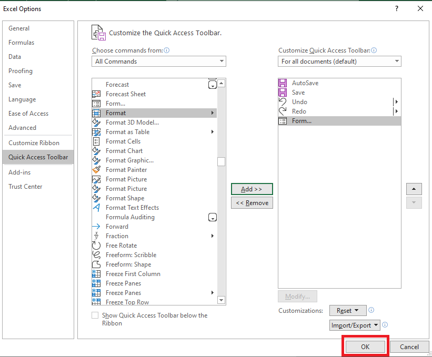Click the Move Up arrow button
Viewport: 432px width, 357px height.
(x=414, y=189)
